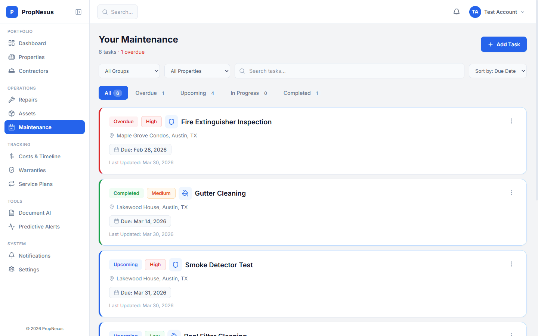Open the Warranties section
This screenshot has width=538, height=336.
click(31, 170)
